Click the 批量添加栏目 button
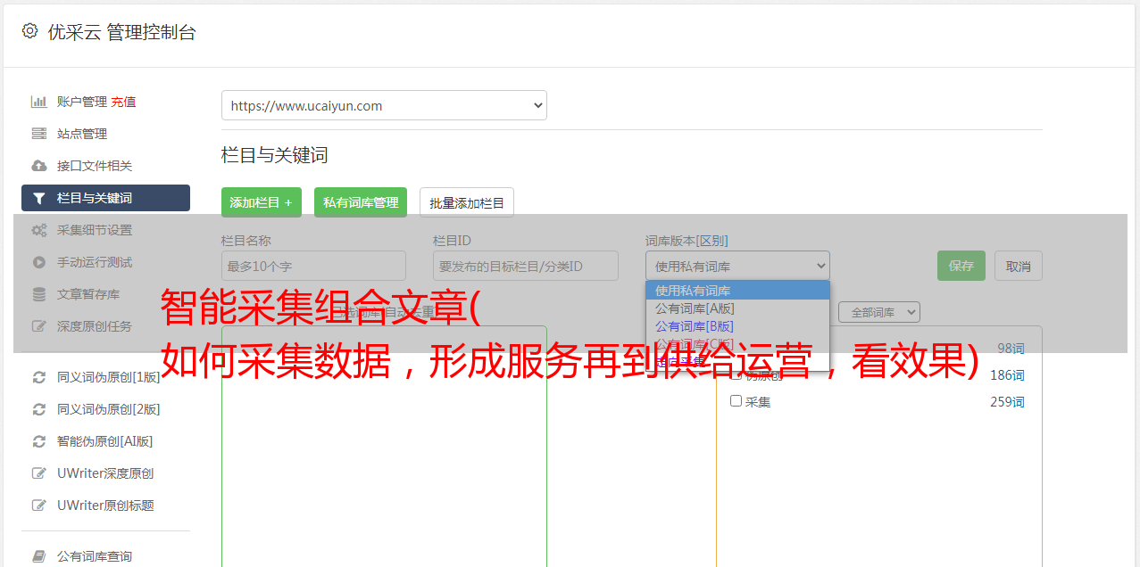The width and height of the screenshot is (1140, 567). tap(467, 202)
